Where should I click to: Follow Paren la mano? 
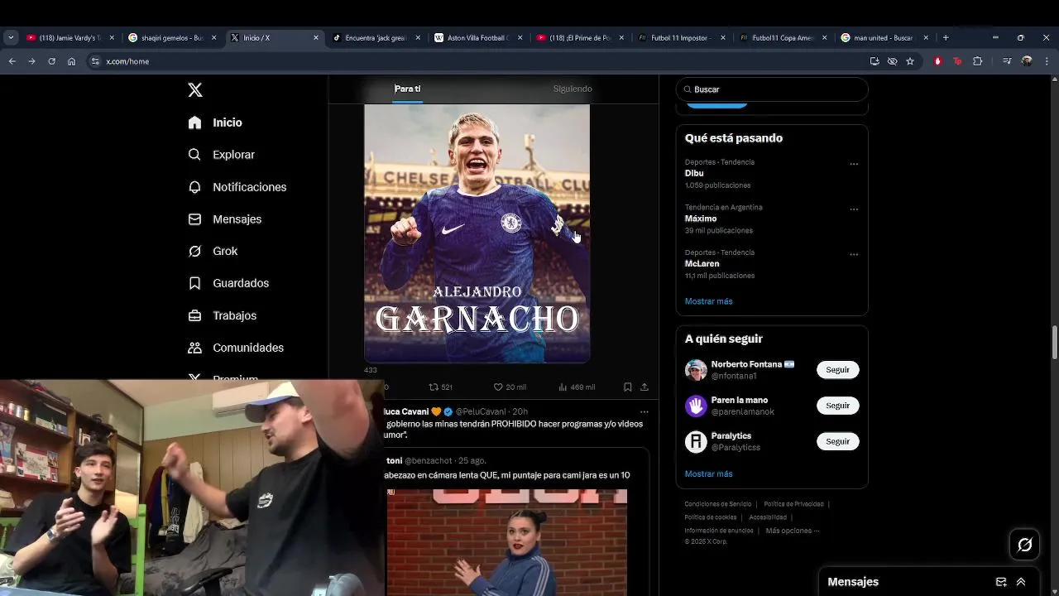pyautogui.click(x=837, y=406)
